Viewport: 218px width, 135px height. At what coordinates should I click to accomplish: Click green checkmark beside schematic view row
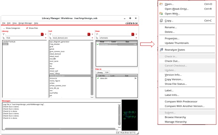[x=98, y=44]
